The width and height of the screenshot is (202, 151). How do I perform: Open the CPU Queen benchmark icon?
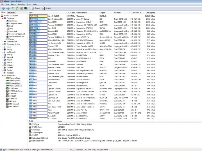tap(8, 88)
